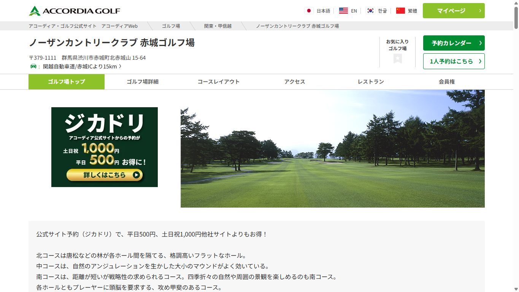Click the Accordia Golf logo

click(x=75, y=11)
